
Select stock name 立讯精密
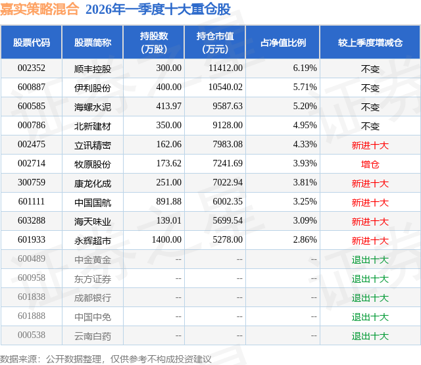point(93,145)
